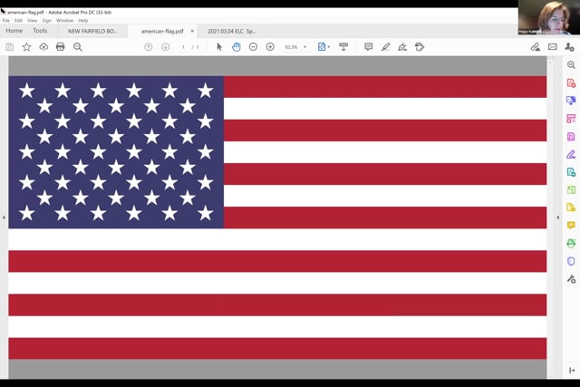Image resolution: width=580 pixels, height=387 pixels.
Task: Open yellow Comment sidebar tool
Action: coord(571,226)
